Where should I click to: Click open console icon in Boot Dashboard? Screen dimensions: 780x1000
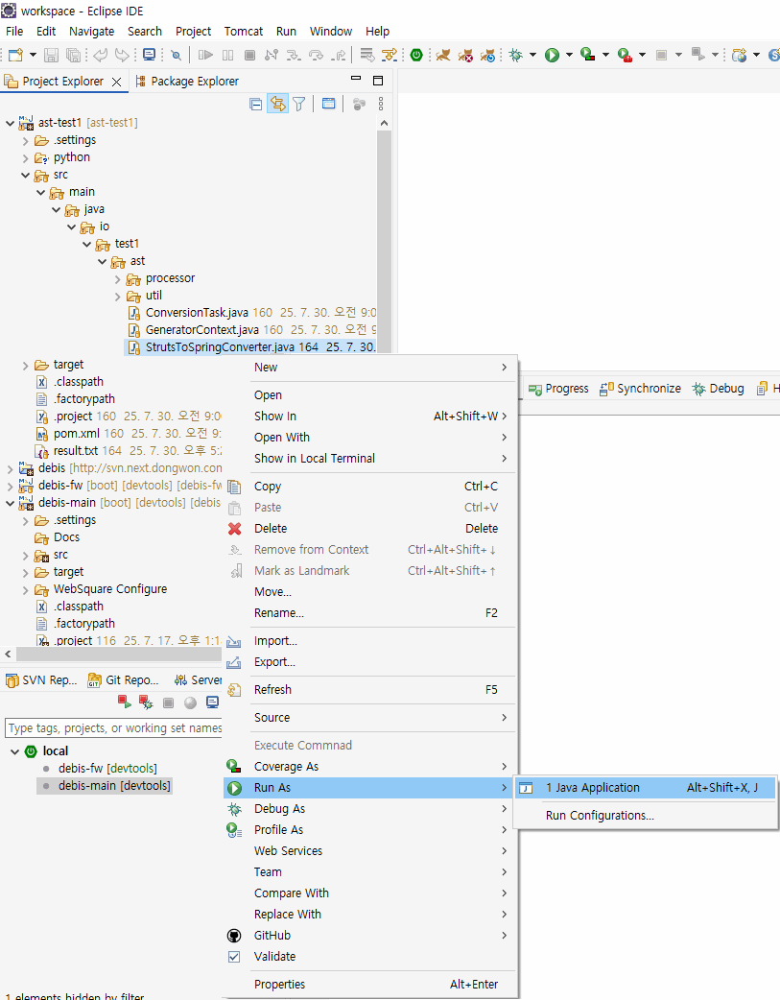pos(212,702)
